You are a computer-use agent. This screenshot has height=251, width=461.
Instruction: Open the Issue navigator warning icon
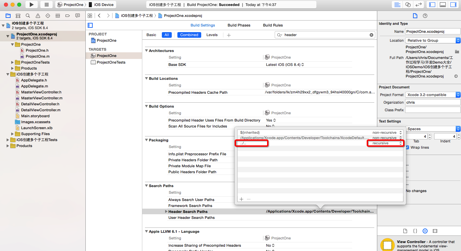click(x=38, y=16)
